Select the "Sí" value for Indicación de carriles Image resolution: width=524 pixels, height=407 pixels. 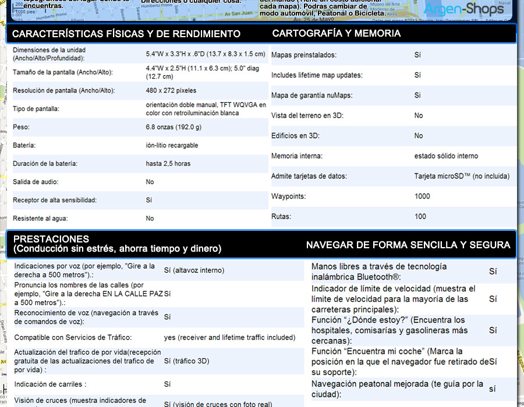click(167, 384)
